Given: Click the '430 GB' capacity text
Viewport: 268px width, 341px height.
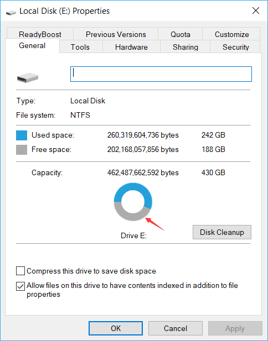Looking at the screenshot, I should 213,172.
